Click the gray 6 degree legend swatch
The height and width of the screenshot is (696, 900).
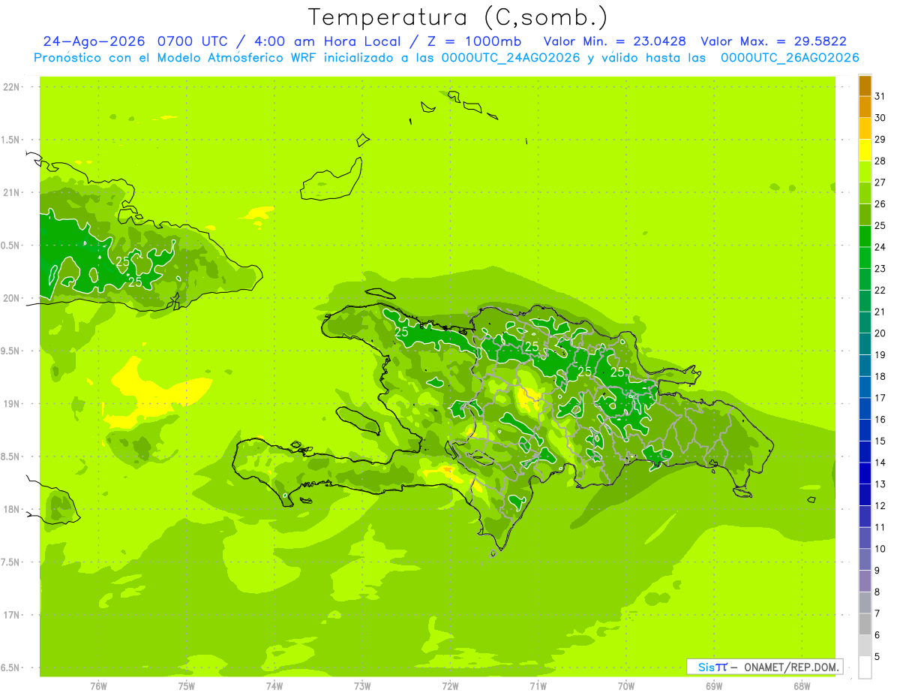click(865, 625)
